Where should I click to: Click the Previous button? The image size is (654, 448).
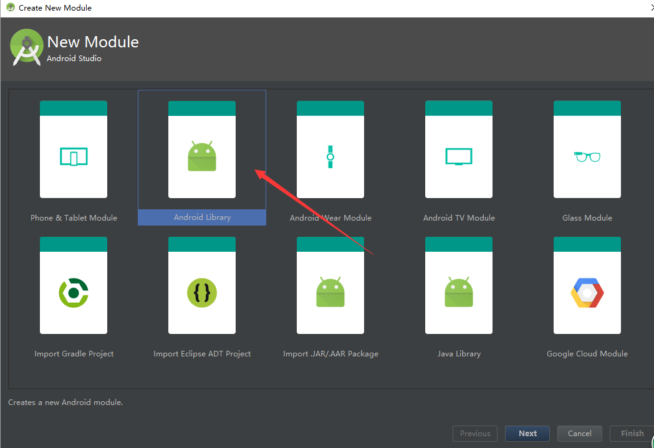click(x=475, y=434)
